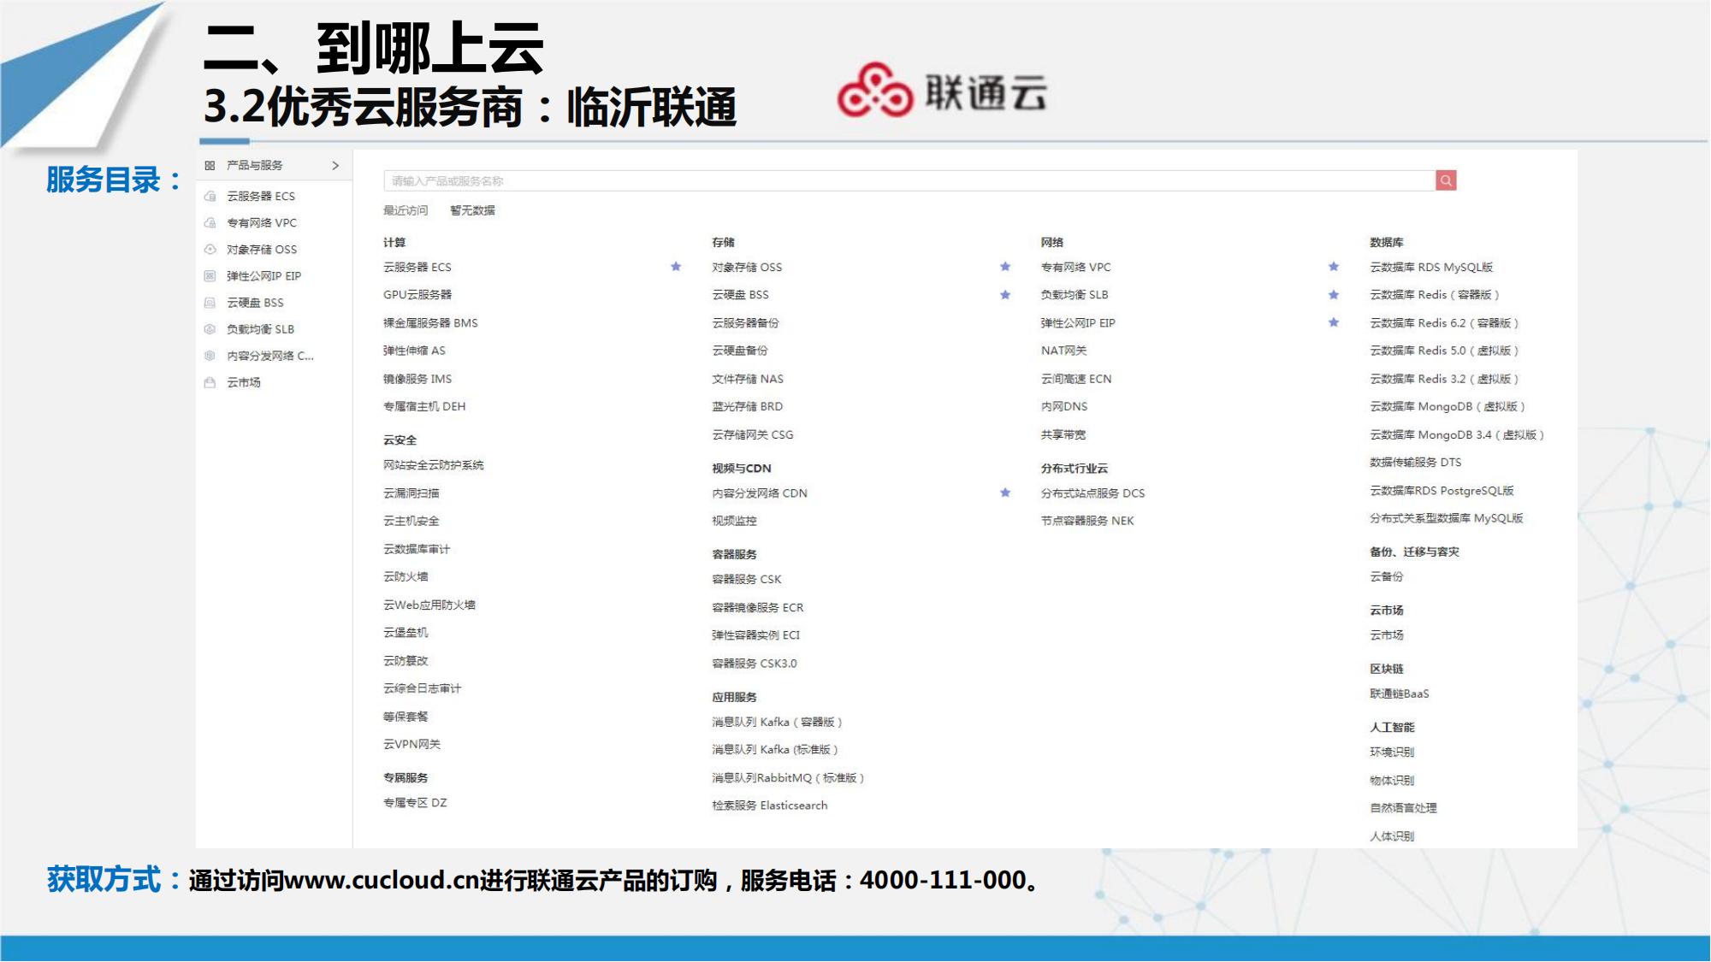Expand the 产品与服务 chevron arrow
The height and width of the screenshot is (962, 1711).
point(335,166)
